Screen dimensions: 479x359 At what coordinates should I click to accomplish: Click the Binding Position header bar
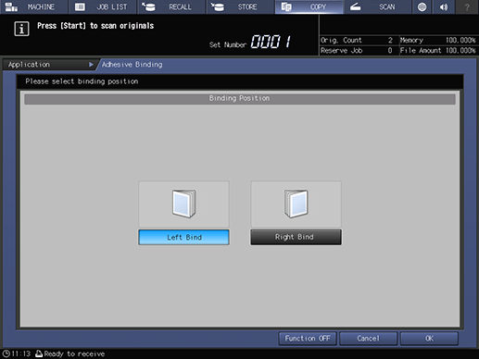click(240, 98)
